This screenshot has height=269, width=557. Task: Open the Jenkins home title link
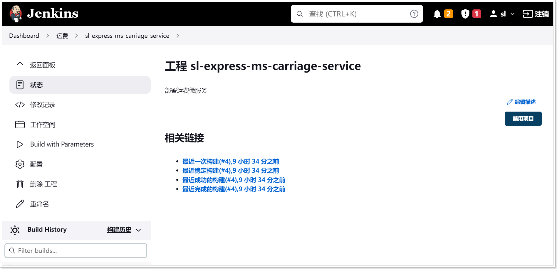(x=53, y=14)
